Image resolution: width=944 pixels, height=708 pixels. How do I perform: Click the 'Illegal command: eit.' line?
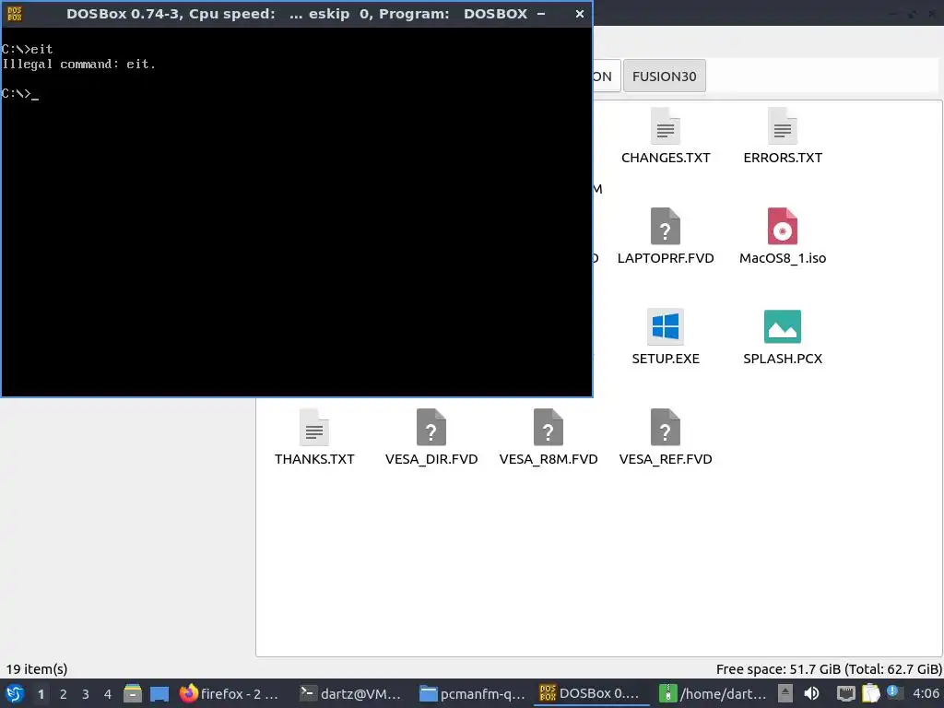click(x=79, y=64)
